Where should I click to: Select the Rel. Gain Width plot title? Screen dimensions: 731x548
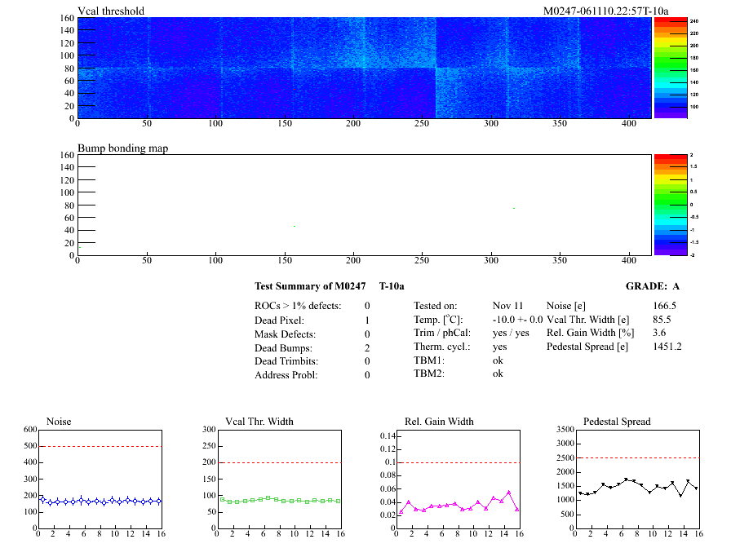[x=439, y=422]
